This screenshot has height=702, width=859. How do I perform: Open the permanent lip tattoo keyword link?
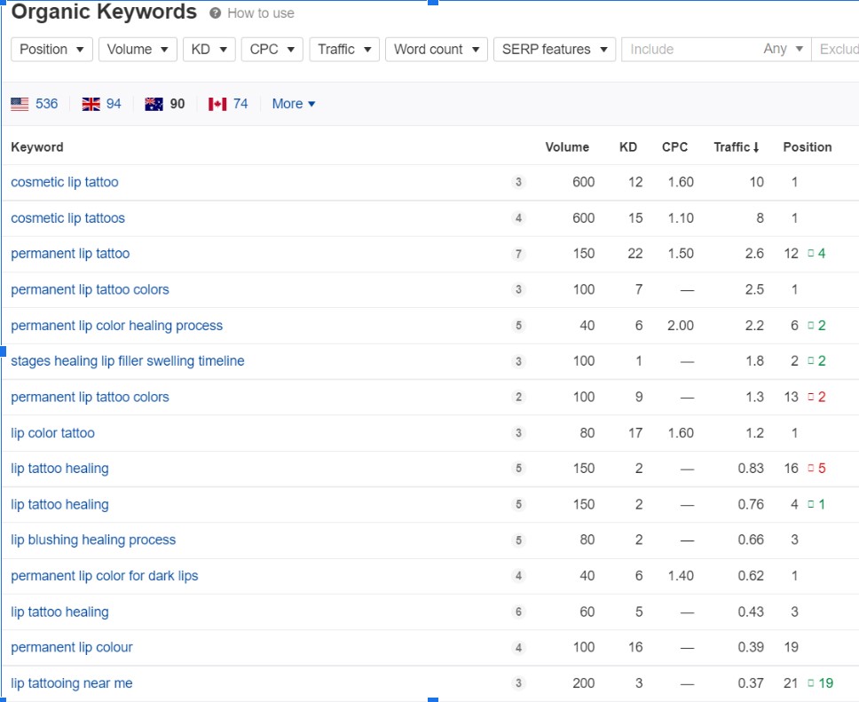tap(70, 254)
